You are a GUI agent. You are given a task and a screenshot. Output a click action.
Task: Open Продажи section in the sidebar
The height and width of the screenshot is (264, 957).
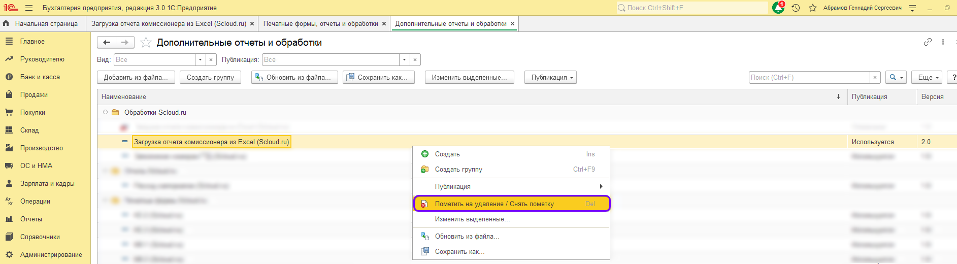click(45, 94)
